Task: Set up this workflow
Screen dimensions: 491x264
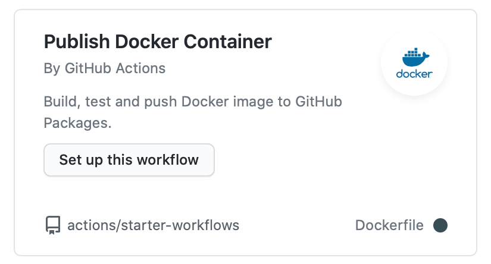Action: pyautogui.click(x=129, y=160)
